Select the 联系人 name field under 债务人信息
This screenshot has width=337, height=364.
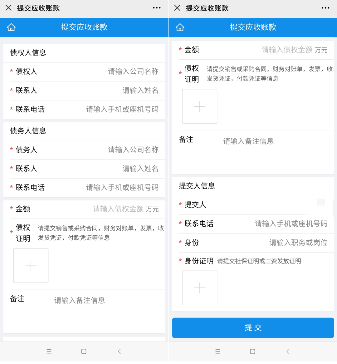click(x=140, y=169)
